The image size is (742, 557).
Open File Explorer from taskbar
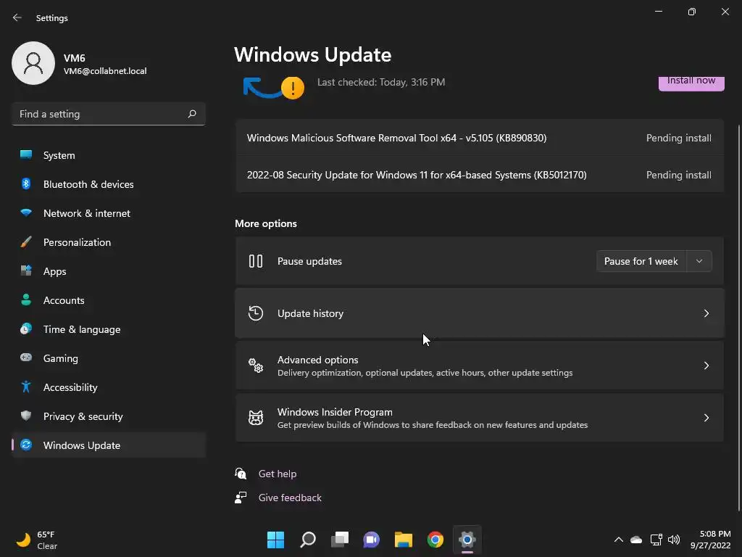[403, 540]
